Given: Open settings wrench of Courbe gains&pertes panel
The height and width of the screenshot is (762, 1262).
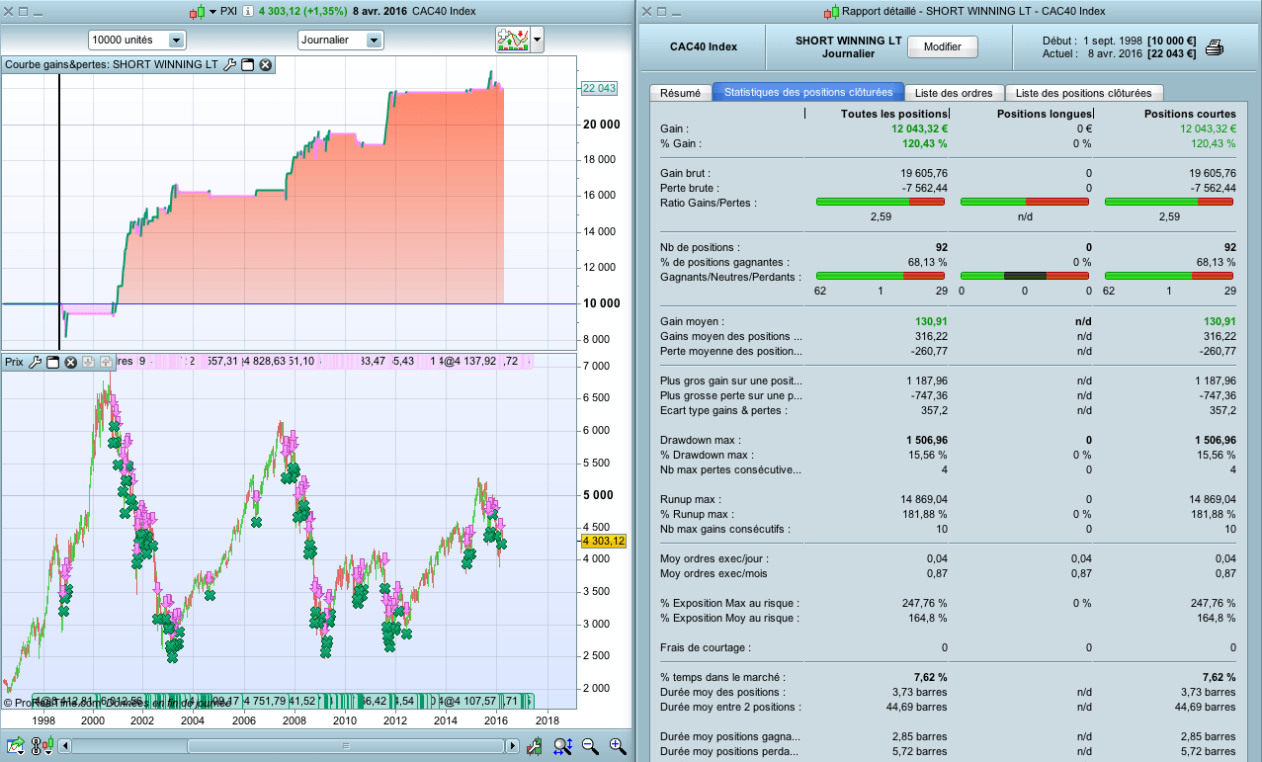Looking at the screenshot, I should tap(230, 65).
